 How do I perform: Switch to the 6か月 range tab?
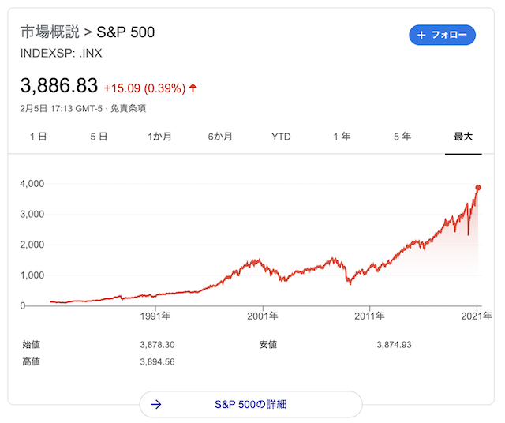[x=220, y=137]
